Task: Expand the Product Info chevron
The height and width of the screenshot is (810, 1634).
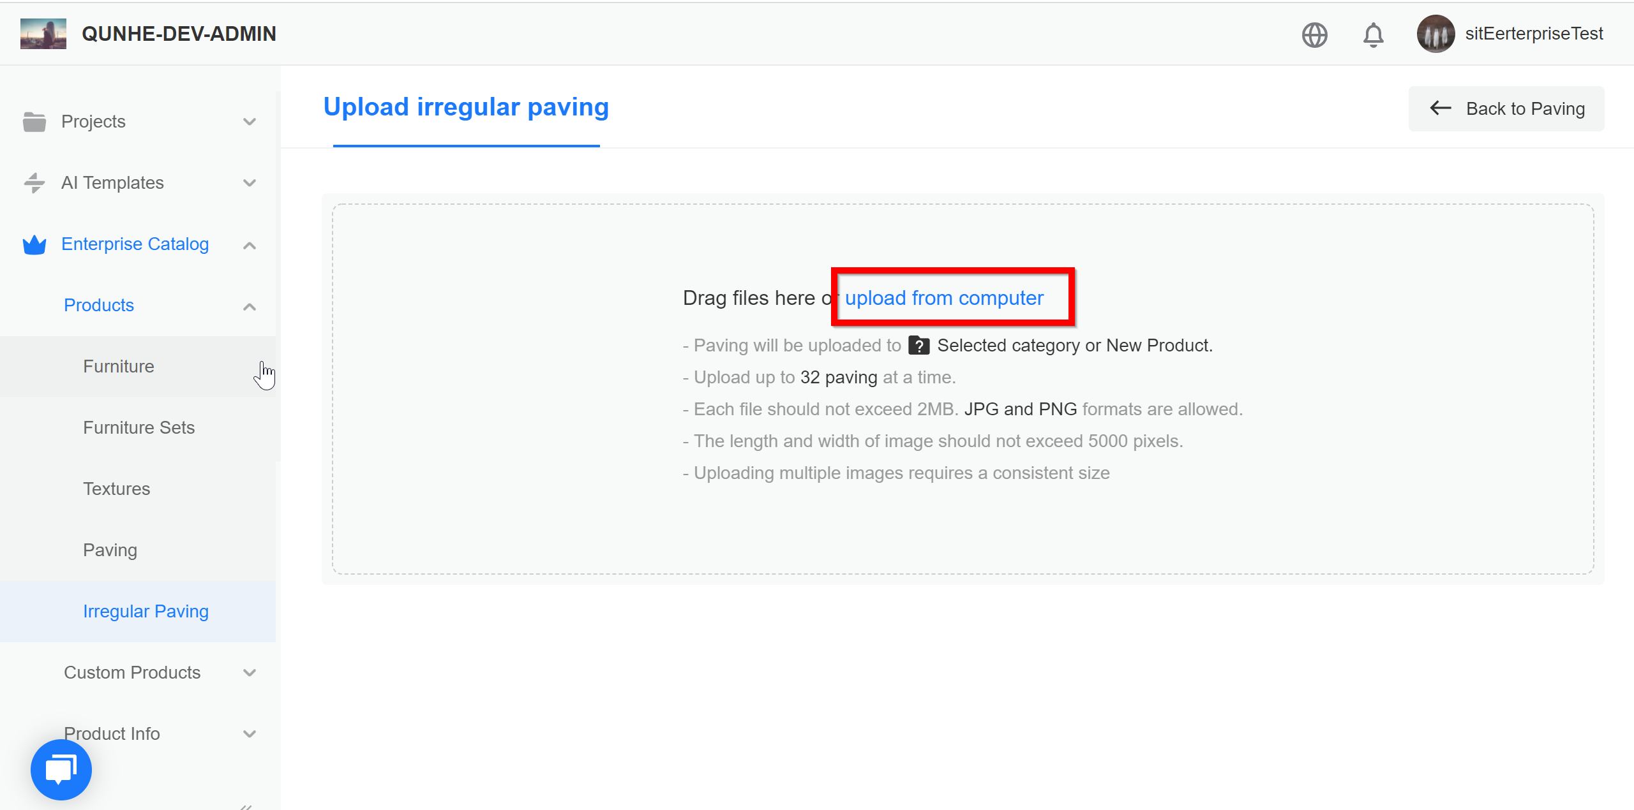Action: [x=250, y=733]
